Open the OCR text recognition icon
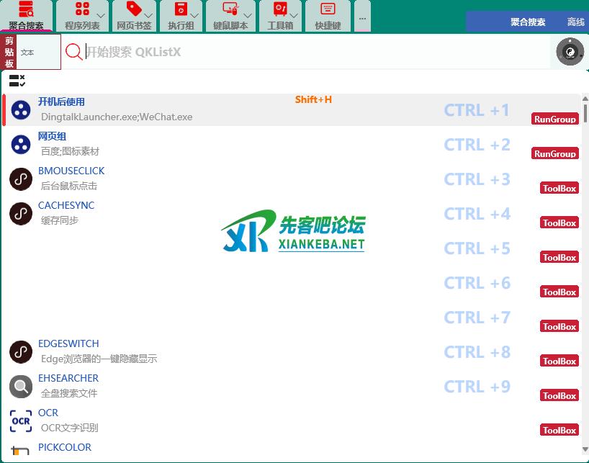The height and width of the screenshot is (463, 589). tap(21, 421)
